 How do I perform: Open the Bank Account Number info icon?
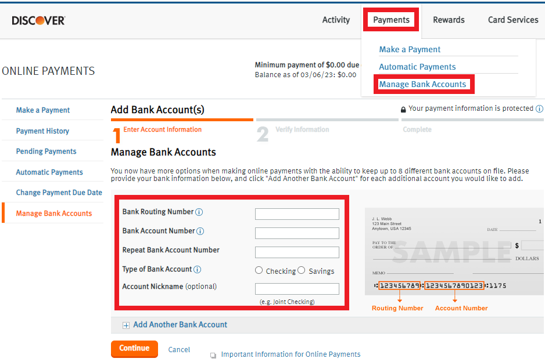tap(200, 231)
